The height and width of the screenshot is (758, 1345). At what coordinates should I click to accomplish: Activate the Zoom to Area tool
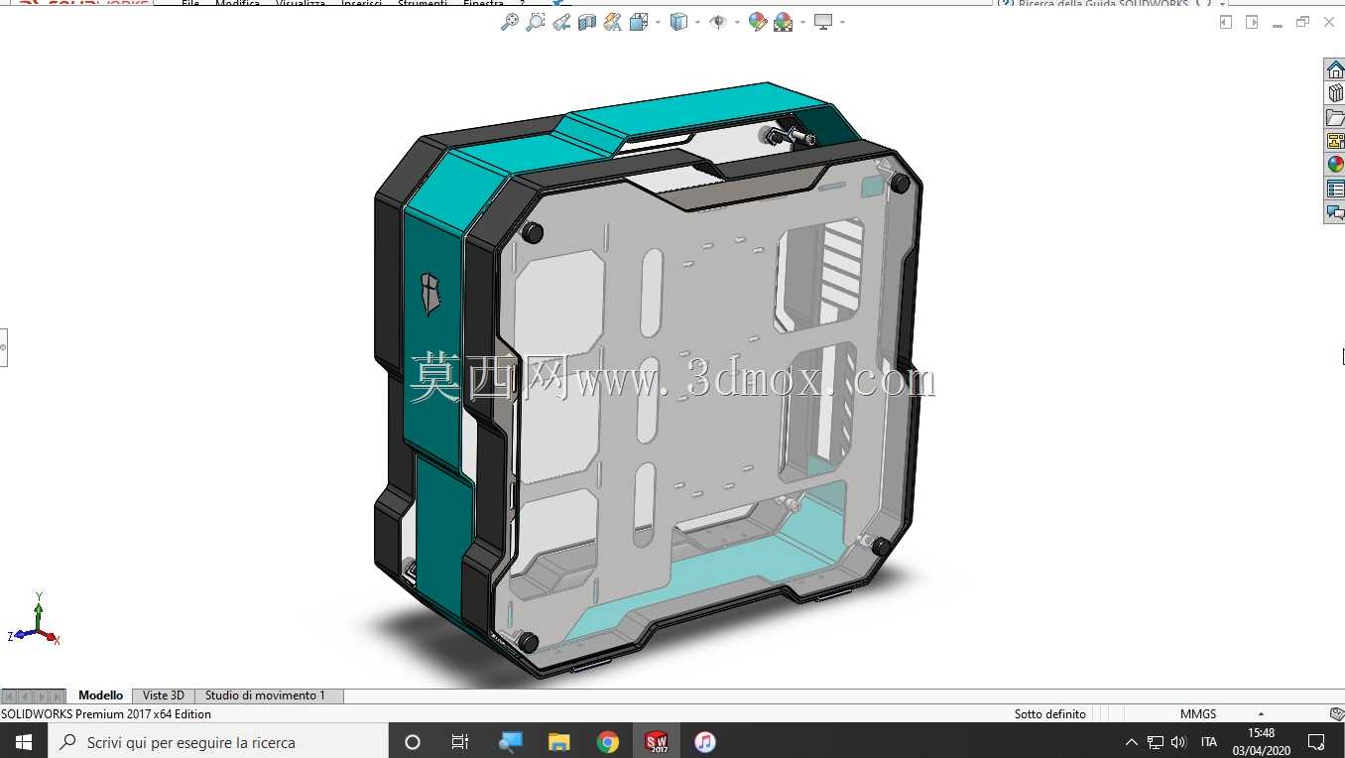[x=536, y=22]
